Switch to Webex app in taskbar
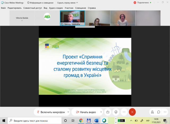170x124 pixels. tap(104, 121)
